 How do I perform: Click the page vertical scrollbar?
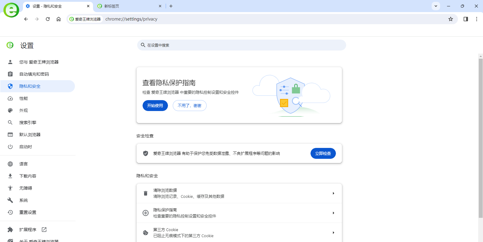pyautogui.click(x=481, y=136)
